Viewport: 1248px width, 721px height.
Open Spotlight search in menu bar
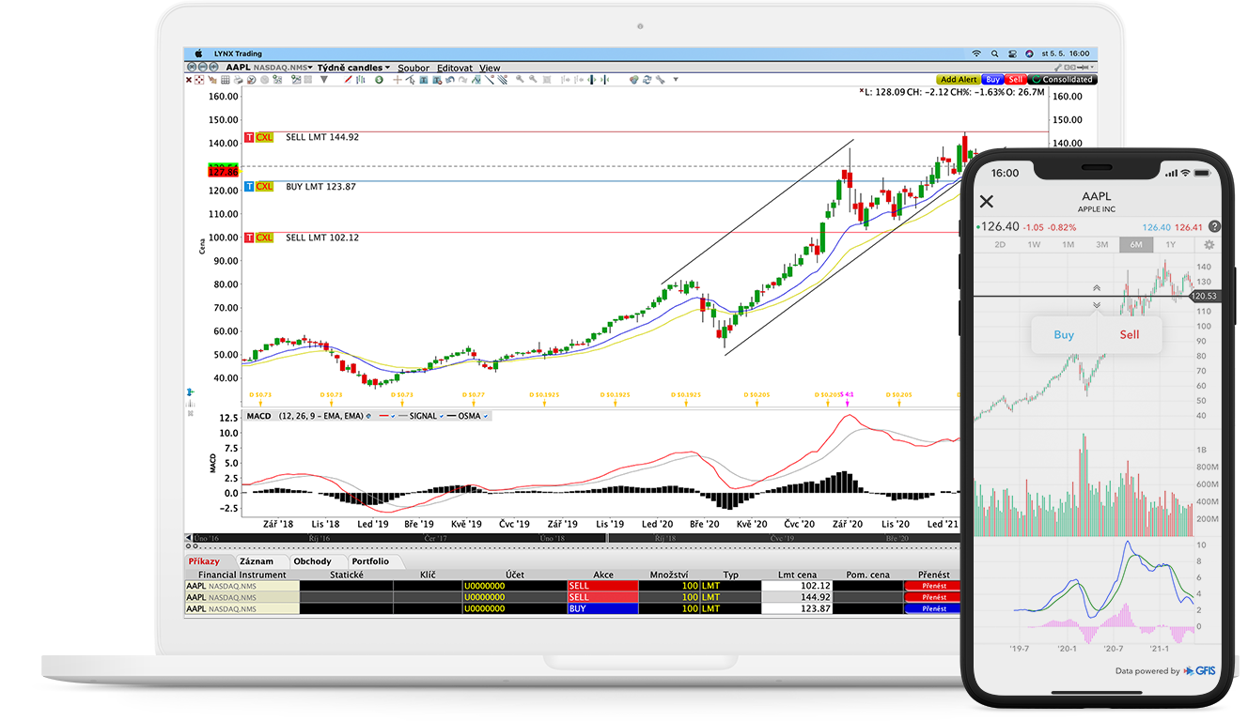tap(994, 54)
